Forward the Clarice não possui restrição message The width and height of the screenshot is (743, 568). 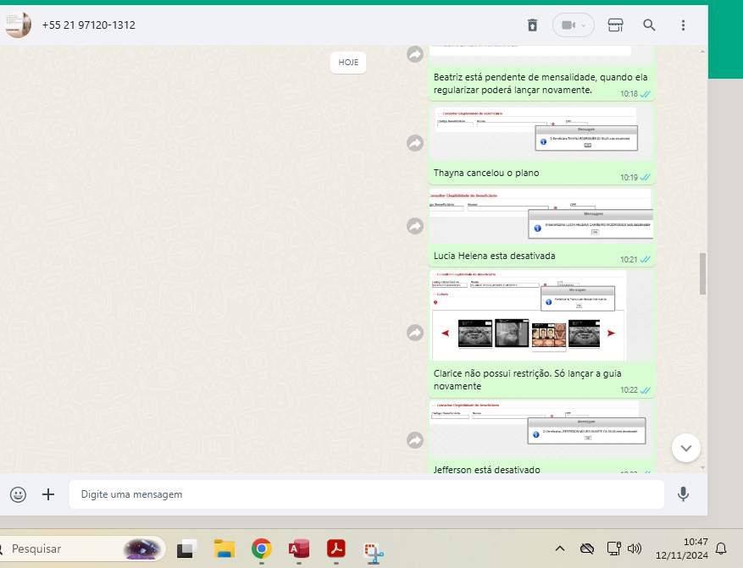pyautogui.click(x=415, y=333)
